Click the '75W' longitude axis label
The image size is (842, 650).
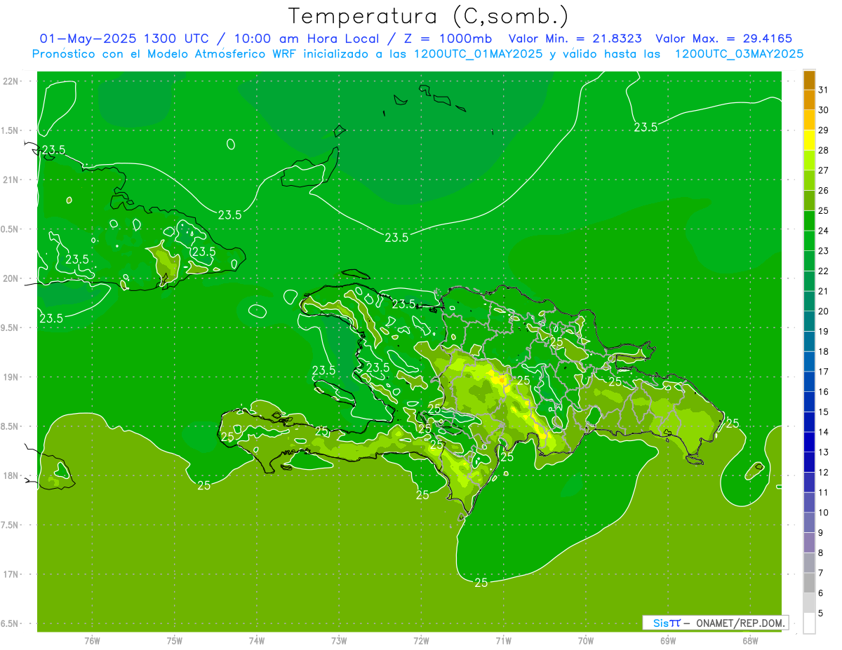coord(175,641)
